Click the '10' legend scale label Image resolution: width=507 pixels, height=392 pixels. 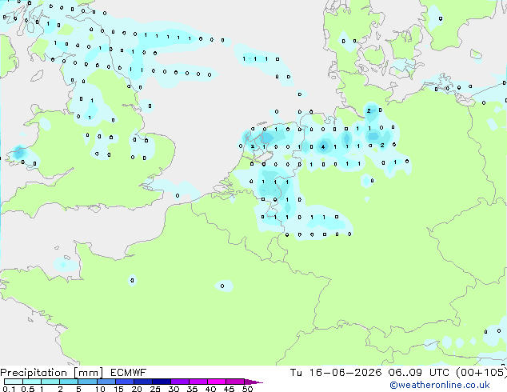(100, 389)
